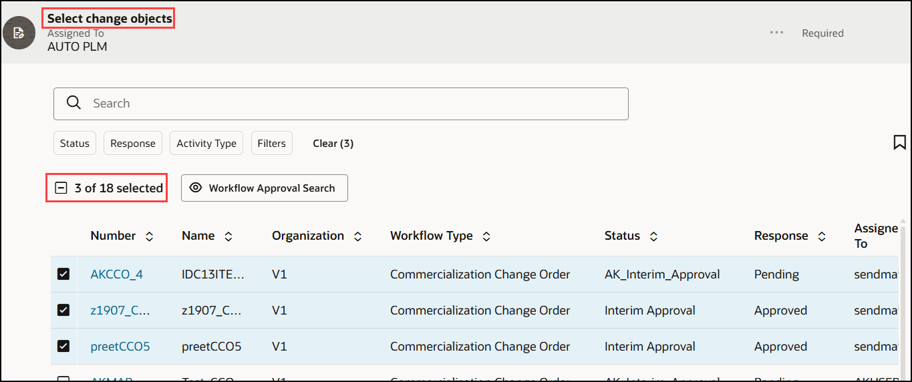Image resolution: width=912 pixels, height=382 pixels.
Task: Toggle the select-all rows checkbox
Action: click(x=61, y=188)
